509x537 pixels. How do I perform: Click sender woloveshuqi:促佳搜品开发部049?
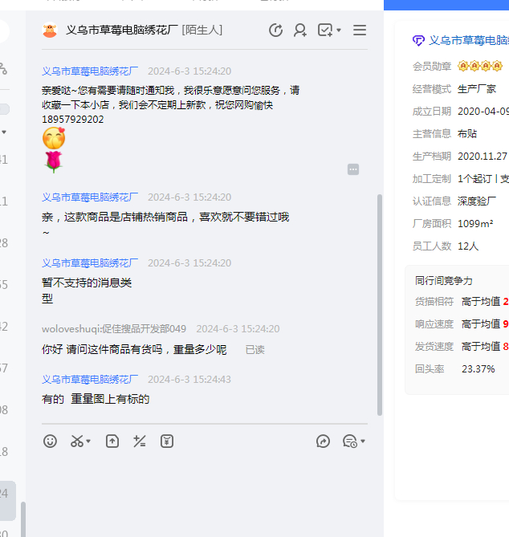114,329
